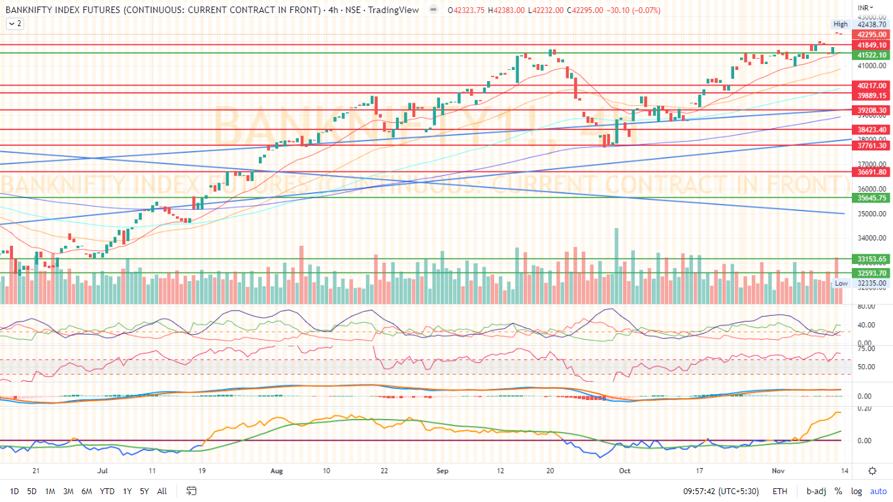Select the green line label 41522.10
Image resolution: width=893 pixels, height=502 pixels.
pyautogui.click(x=871, y=56)
